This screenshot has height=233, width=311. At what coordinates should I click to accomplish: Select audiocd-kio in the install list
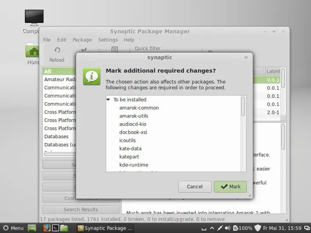point(133,124)
